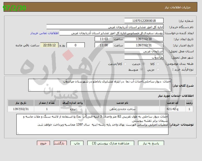202x161 pixels.
Task: Open مشاهده مدارک پیوستی (3) attachments
Action: (111, 143)
